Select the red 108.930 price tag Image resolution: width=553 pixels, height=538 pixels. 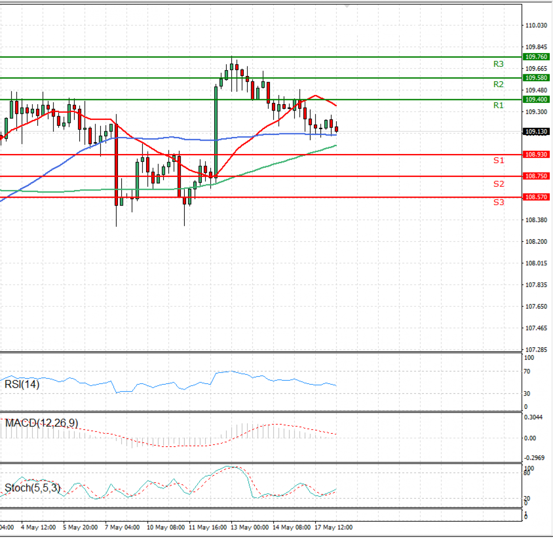point(536,154)
